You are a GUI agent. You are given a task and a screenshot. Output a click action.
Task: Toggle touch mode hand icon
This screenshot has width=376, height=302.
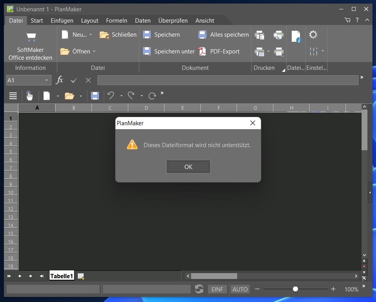(x=29, y=96)
